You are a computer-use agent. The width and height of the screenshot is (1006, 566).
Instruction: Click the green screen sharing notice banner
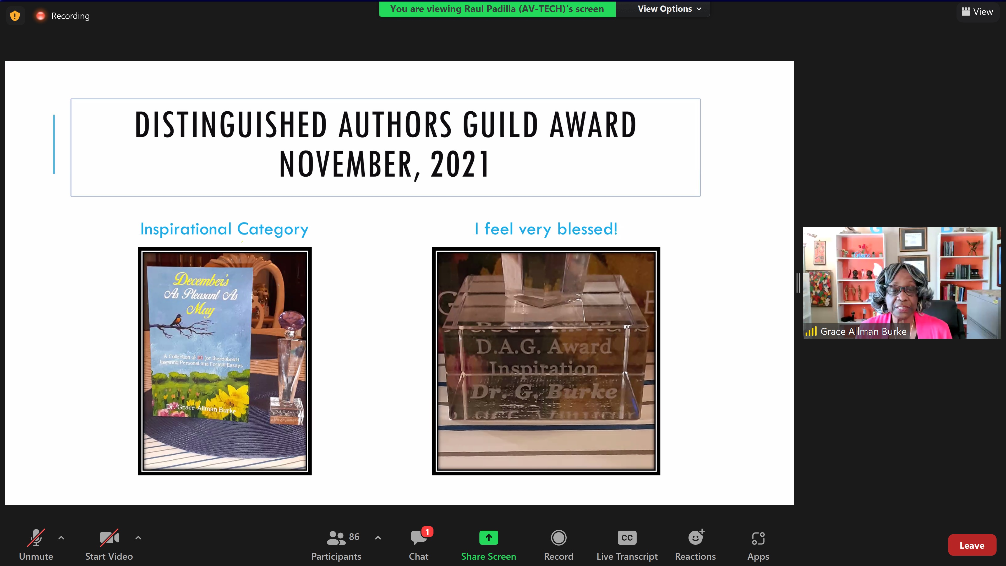click(497, 9)
